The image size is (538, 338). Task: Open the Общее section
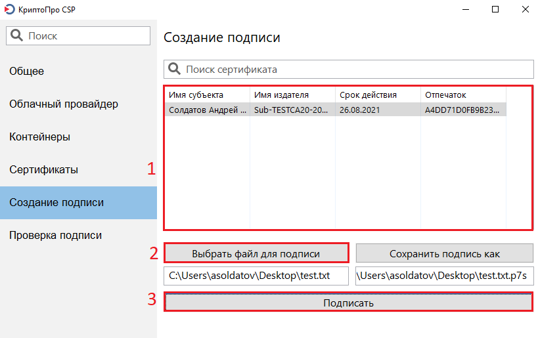[78, 71]
